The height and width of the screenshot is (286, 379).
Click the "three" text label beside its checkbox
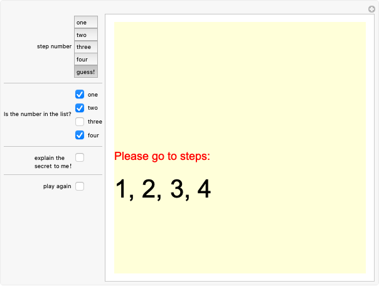(95, 122)
